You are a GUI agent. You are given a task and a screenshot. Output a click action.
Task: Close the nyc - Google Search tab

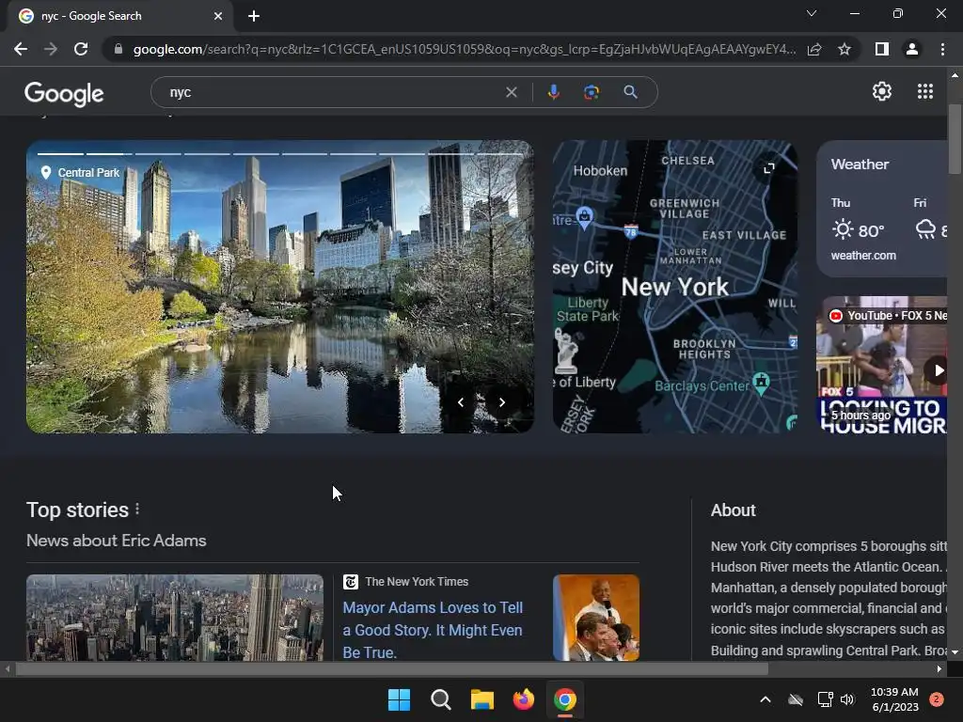tap(218, 16)
